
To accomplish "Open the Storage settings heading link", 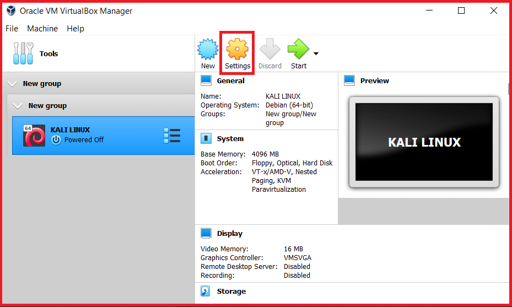I will tap(231, 292).
